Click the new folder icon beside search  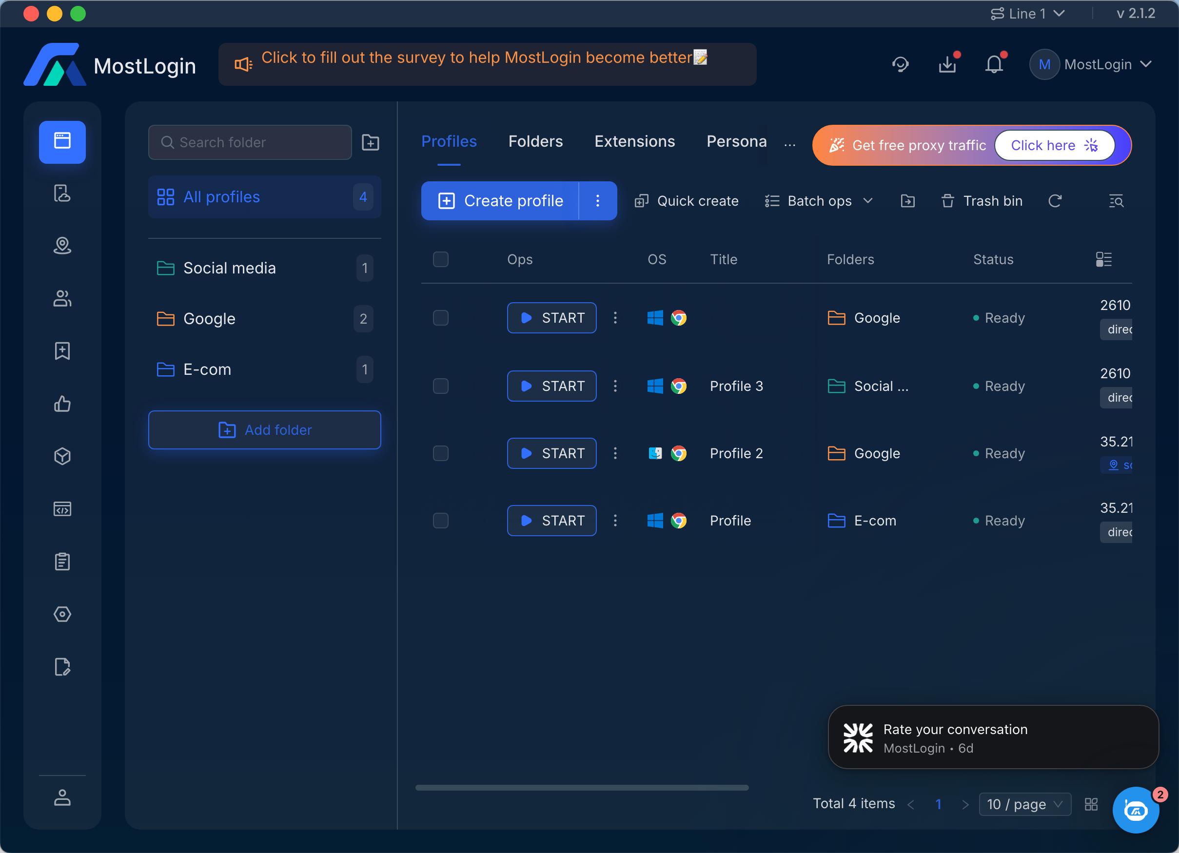tap(370, 142)
